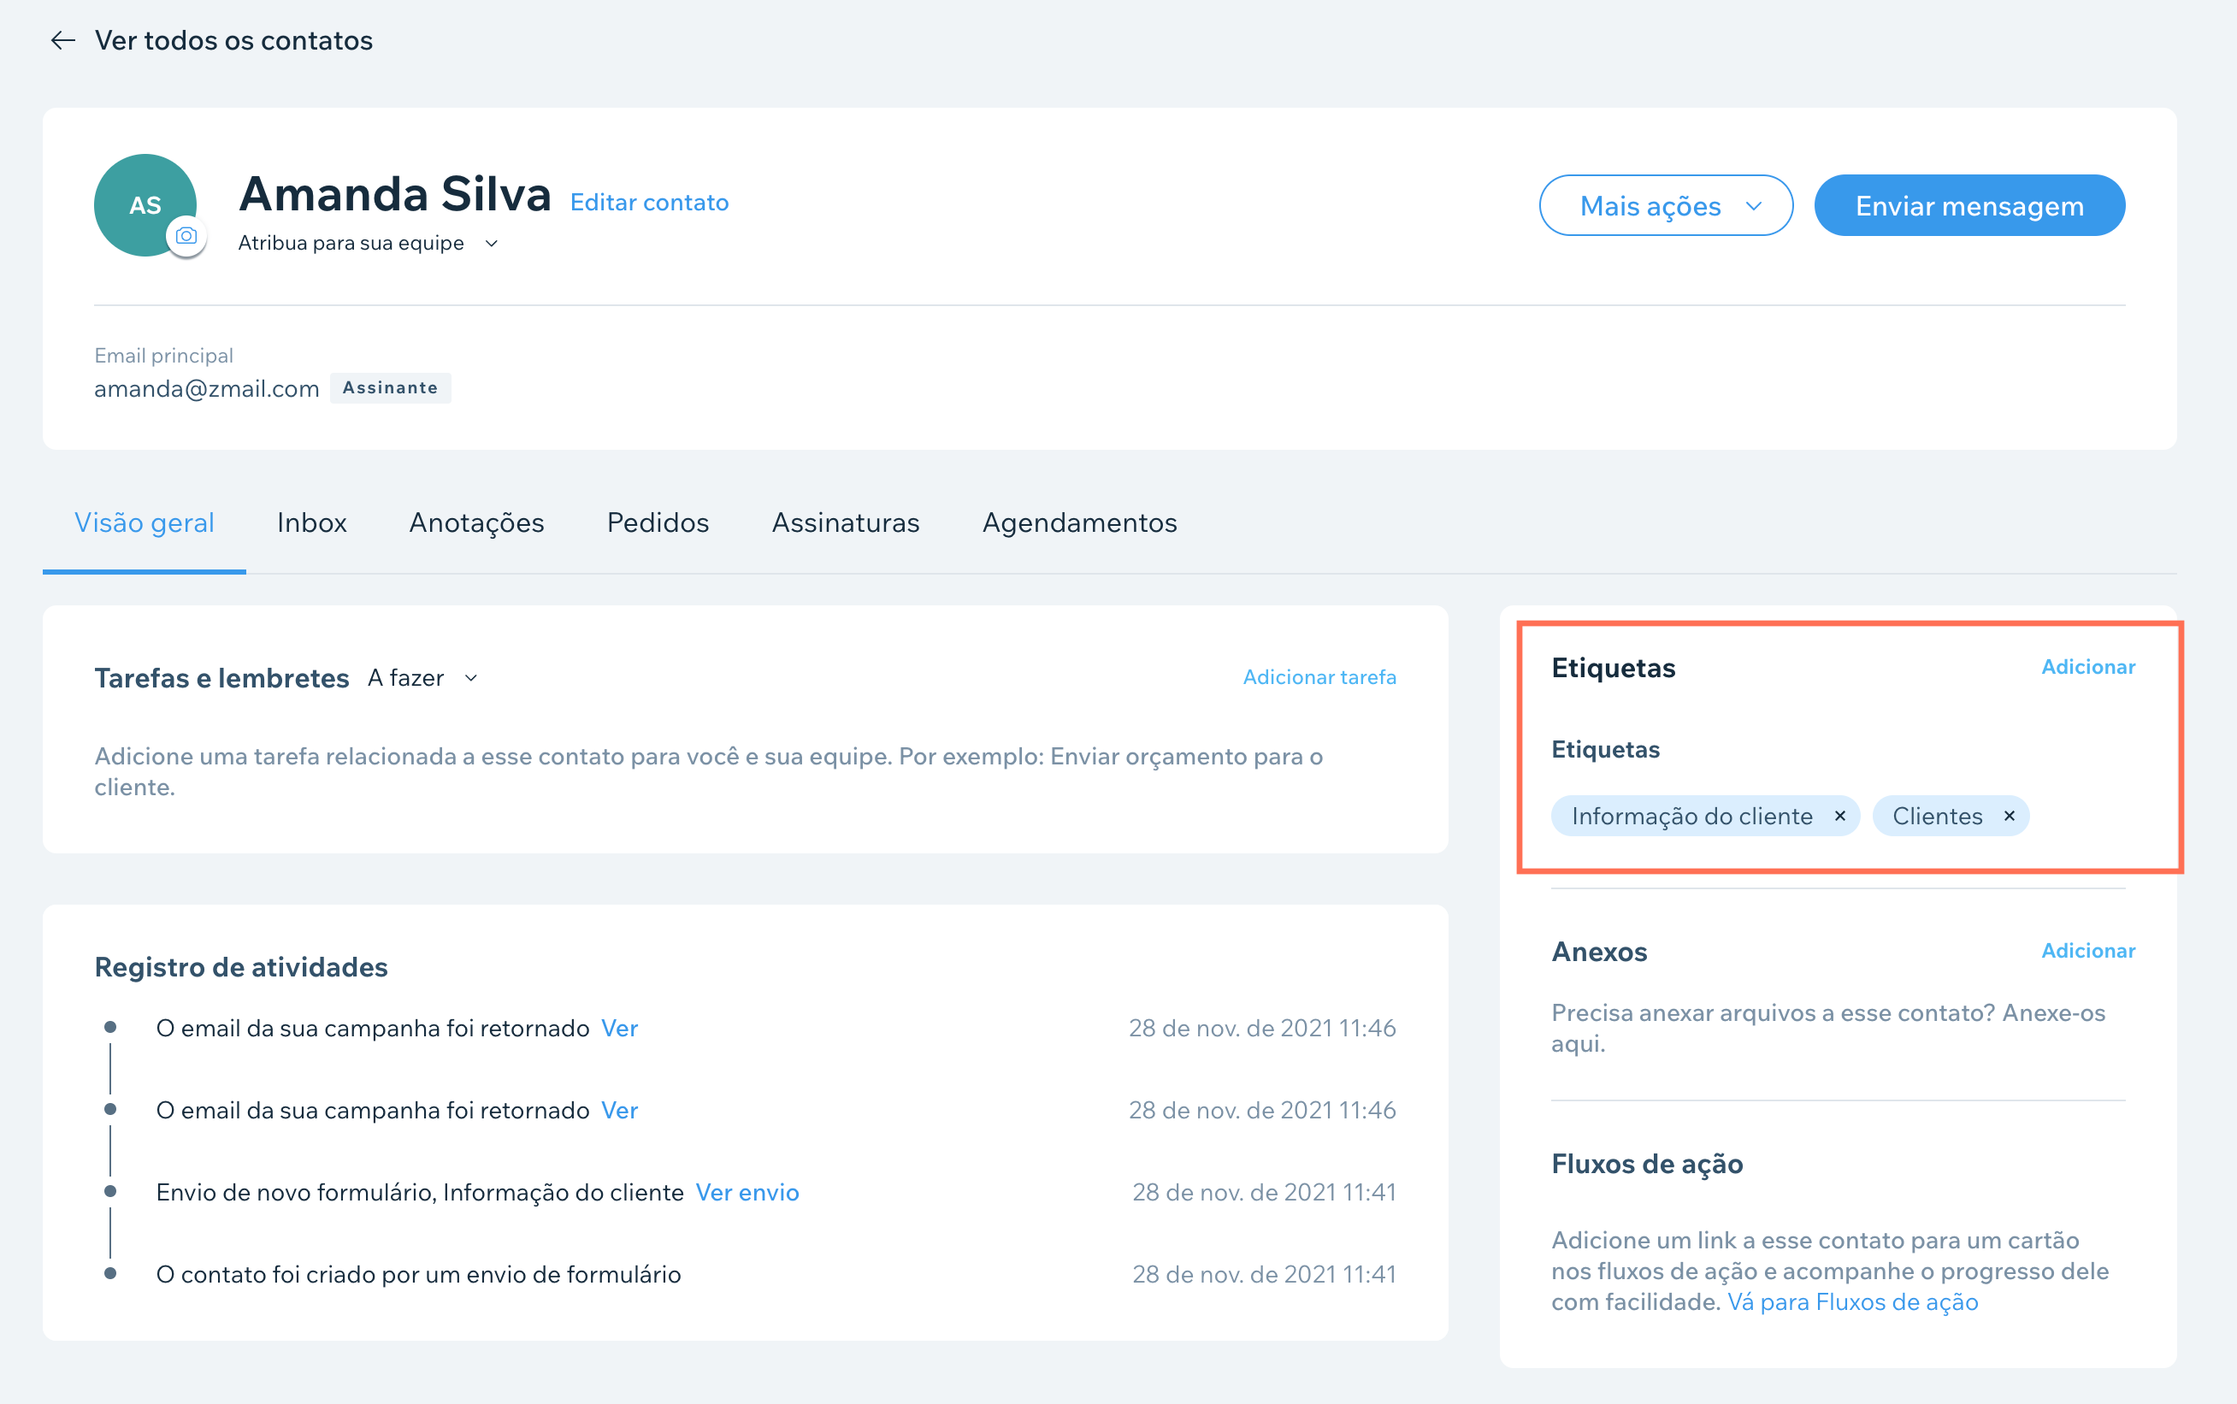The image size is (2237, 1404).
Task: Click 'Editar contato' link
Action: [649, 203]
